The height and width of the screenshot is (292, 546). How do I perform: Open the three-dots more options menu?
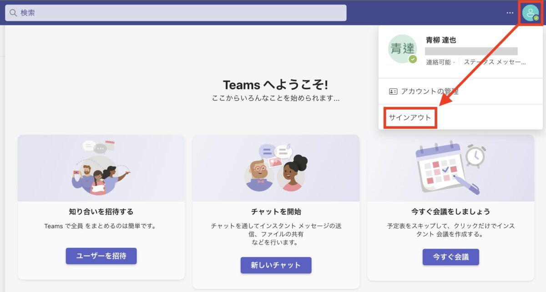point(510,13)
